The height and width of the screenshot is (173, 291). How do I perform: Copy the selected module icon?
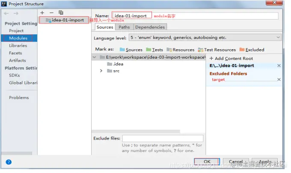click(x=61, y=12)
